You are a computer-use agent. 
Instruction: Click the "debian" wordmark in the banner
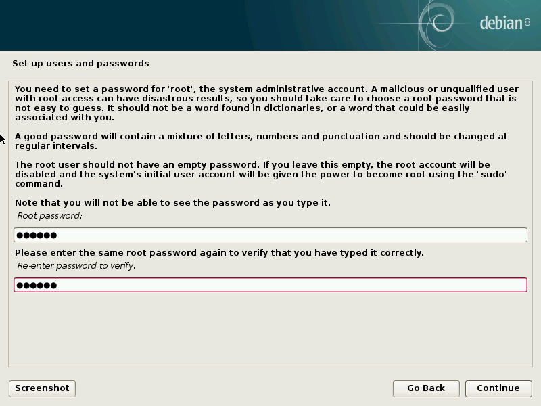tap(501, 24)
